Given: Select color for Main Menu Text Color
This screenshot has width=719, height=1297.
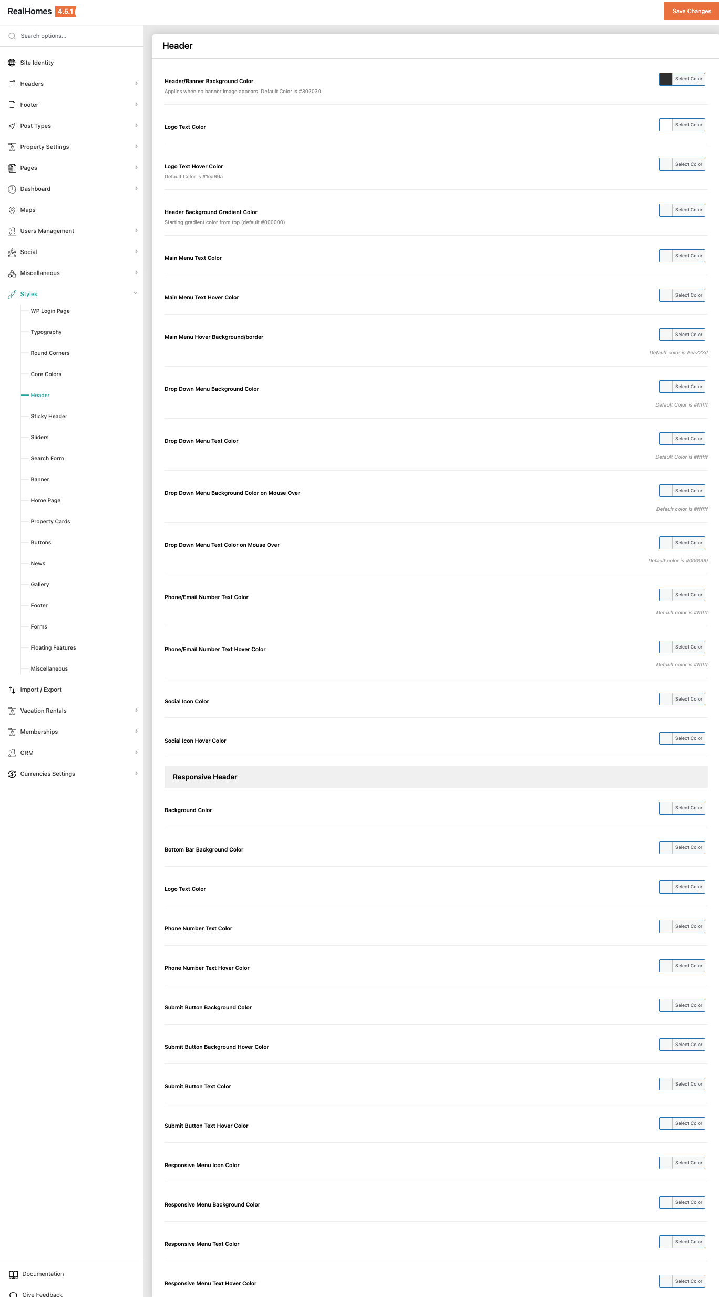Looking at the screenshot, I should (x=688, y=256).
